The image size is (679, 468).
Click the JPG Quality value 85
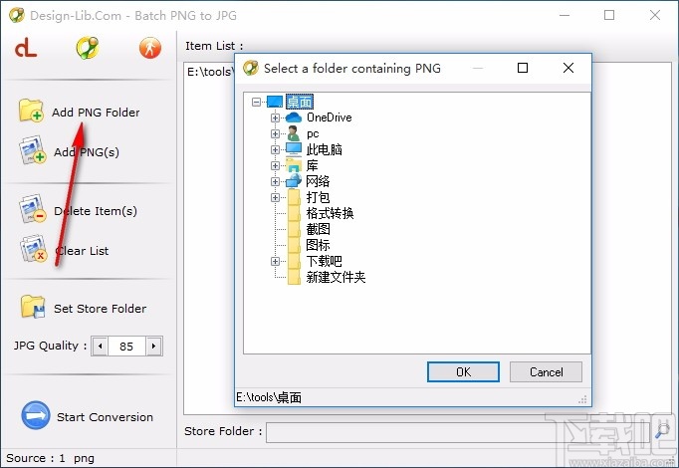[x=126, y=347]
